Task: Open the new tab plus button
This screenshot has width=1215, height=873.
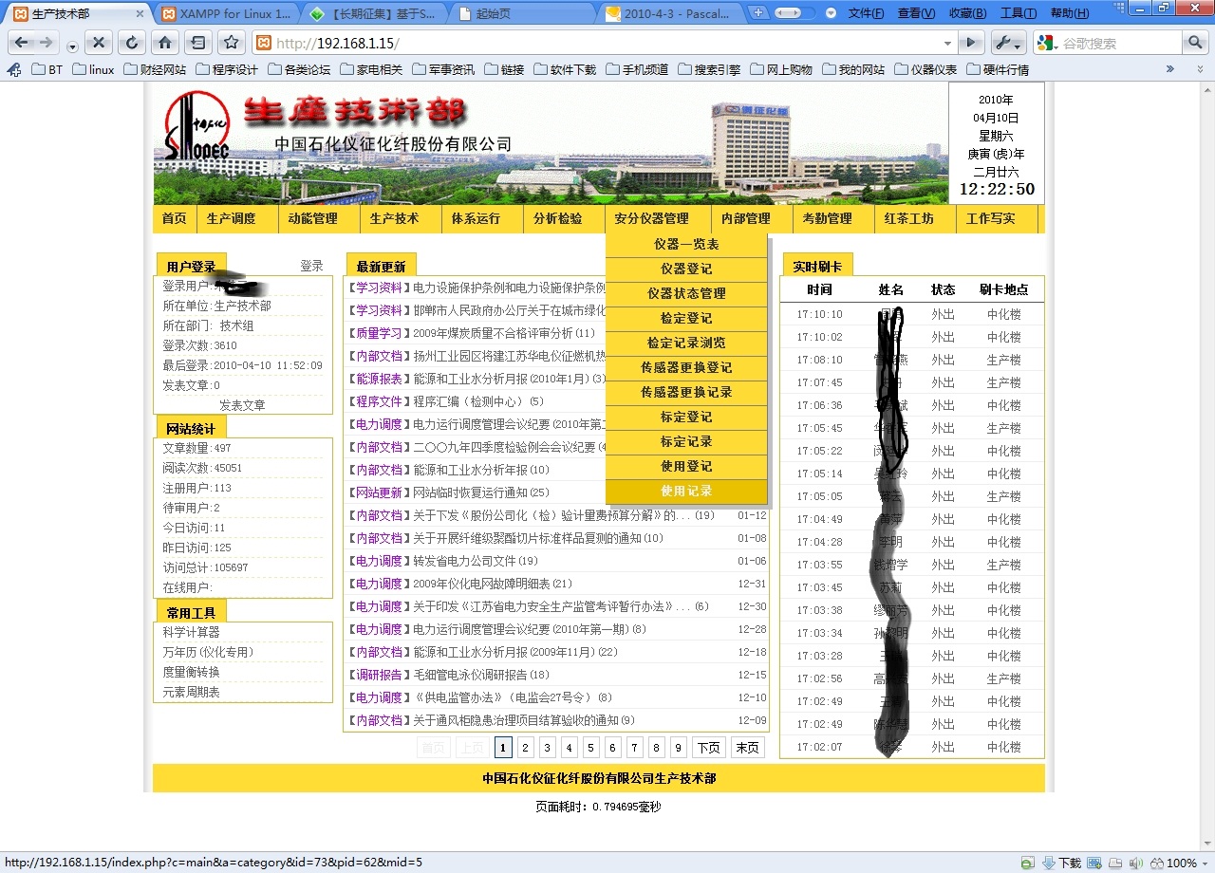Action: point(757,13)
